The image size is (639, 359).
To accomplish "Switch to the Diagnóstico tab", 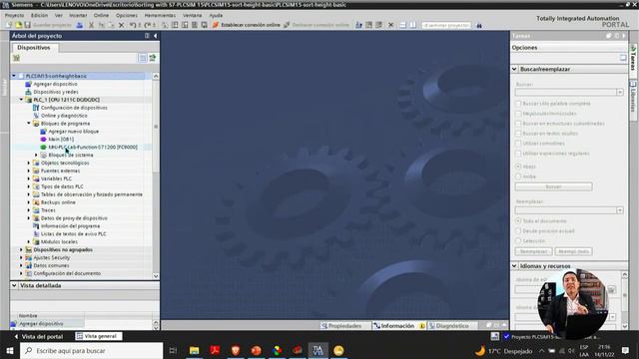I will point(451,326).
